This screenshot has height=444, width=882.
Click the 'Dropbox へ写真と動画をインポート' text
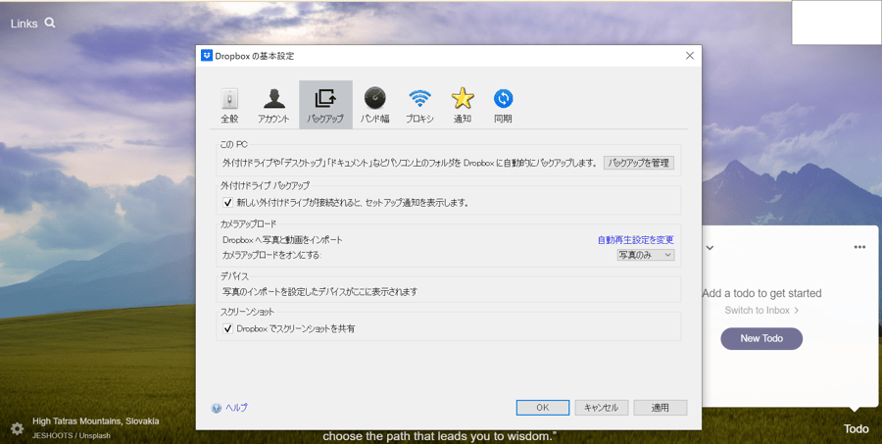pos(282,240)
